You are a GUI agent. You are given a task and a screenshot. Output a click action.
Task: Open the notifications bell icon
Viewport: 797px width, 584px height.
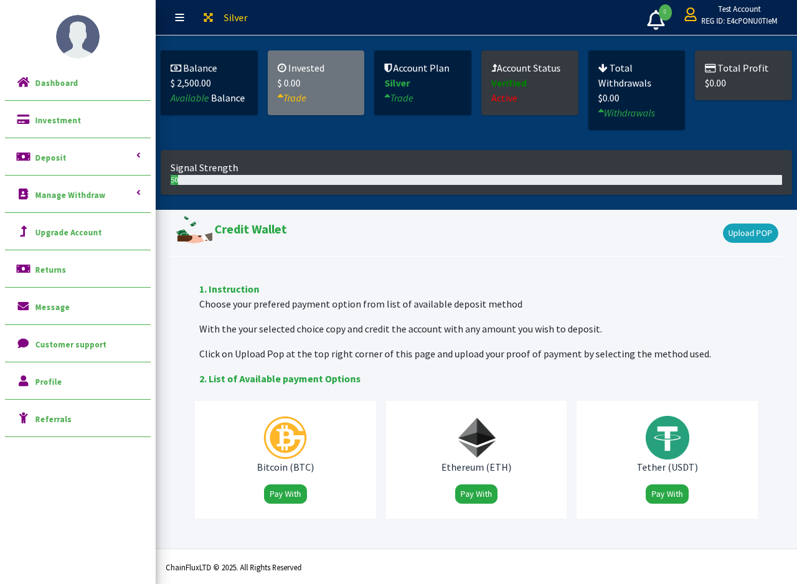(656, 20)
